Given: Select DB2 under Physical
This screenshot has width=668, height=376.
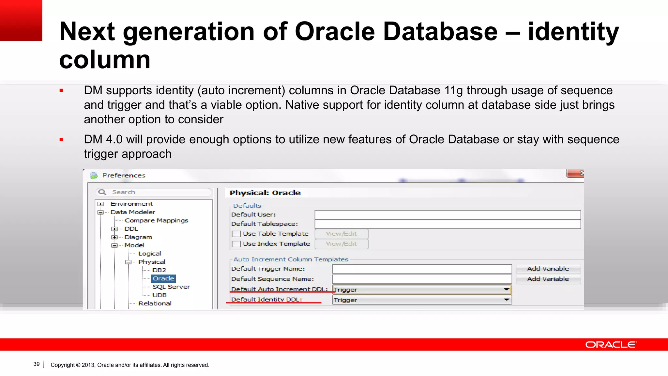Looking at the screenshot, I should click(x=159, y=270).
